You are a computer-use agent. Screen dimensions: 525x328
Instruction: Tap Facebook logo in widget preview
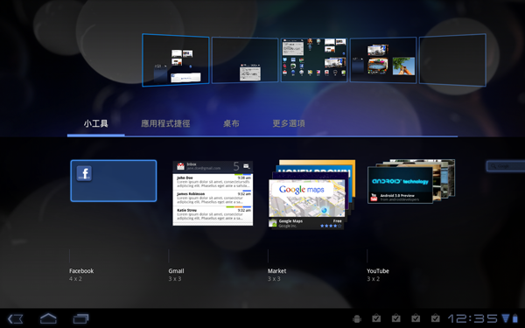[84, 173]
